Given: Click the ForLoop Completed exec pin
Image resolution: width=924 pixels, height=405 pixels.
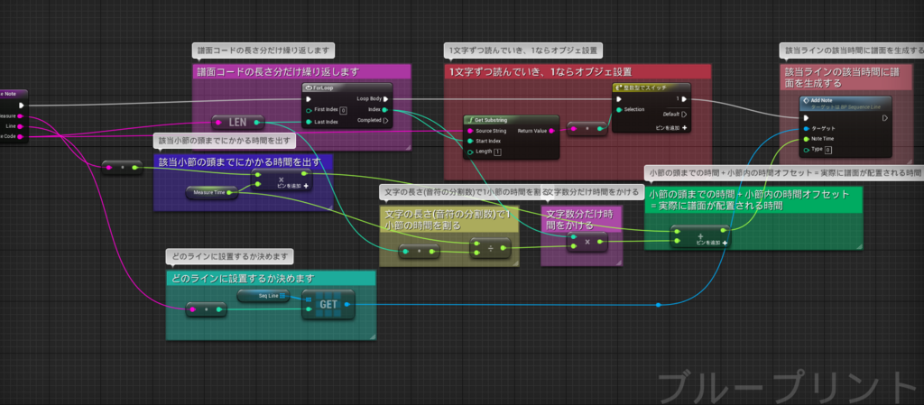Looking at the screenshot, I should click(385, 121).
